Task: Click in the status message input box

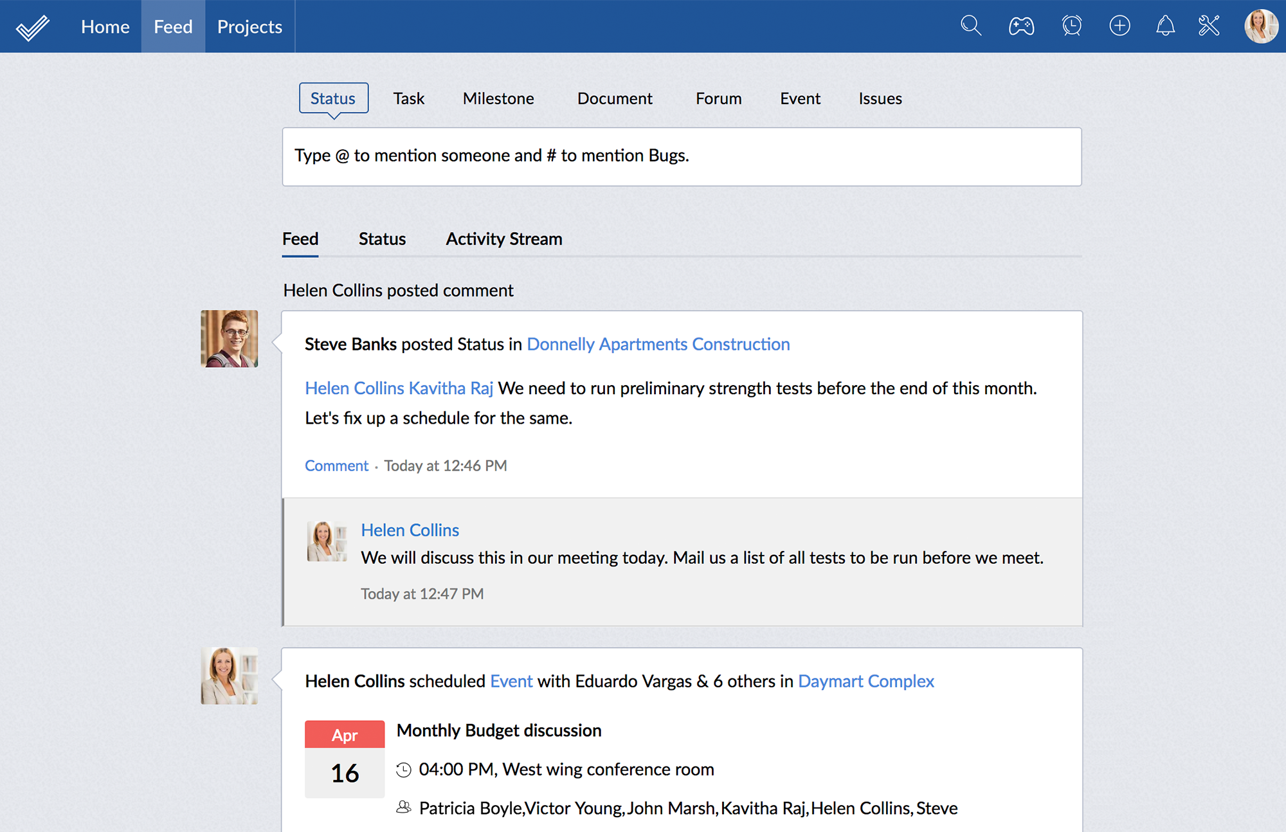Action: tap(682, 156)
